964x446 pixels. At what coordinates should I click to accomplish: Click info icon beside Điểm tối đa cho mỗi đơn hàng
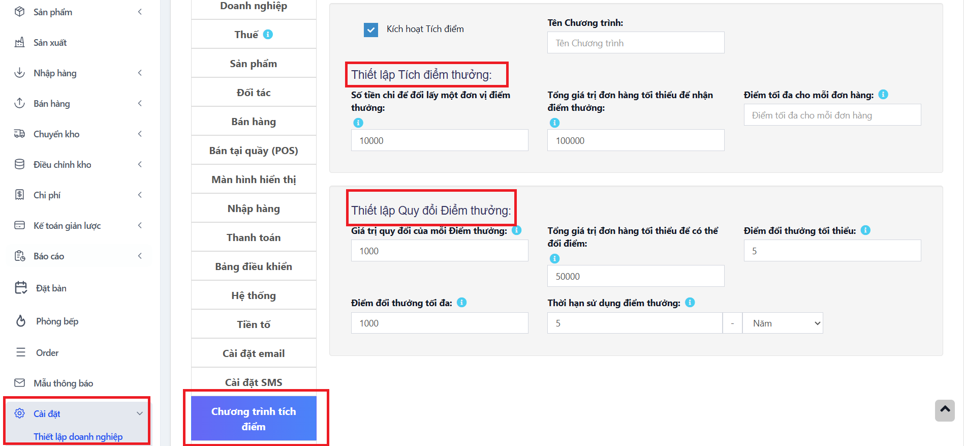(x=883, y=95)
